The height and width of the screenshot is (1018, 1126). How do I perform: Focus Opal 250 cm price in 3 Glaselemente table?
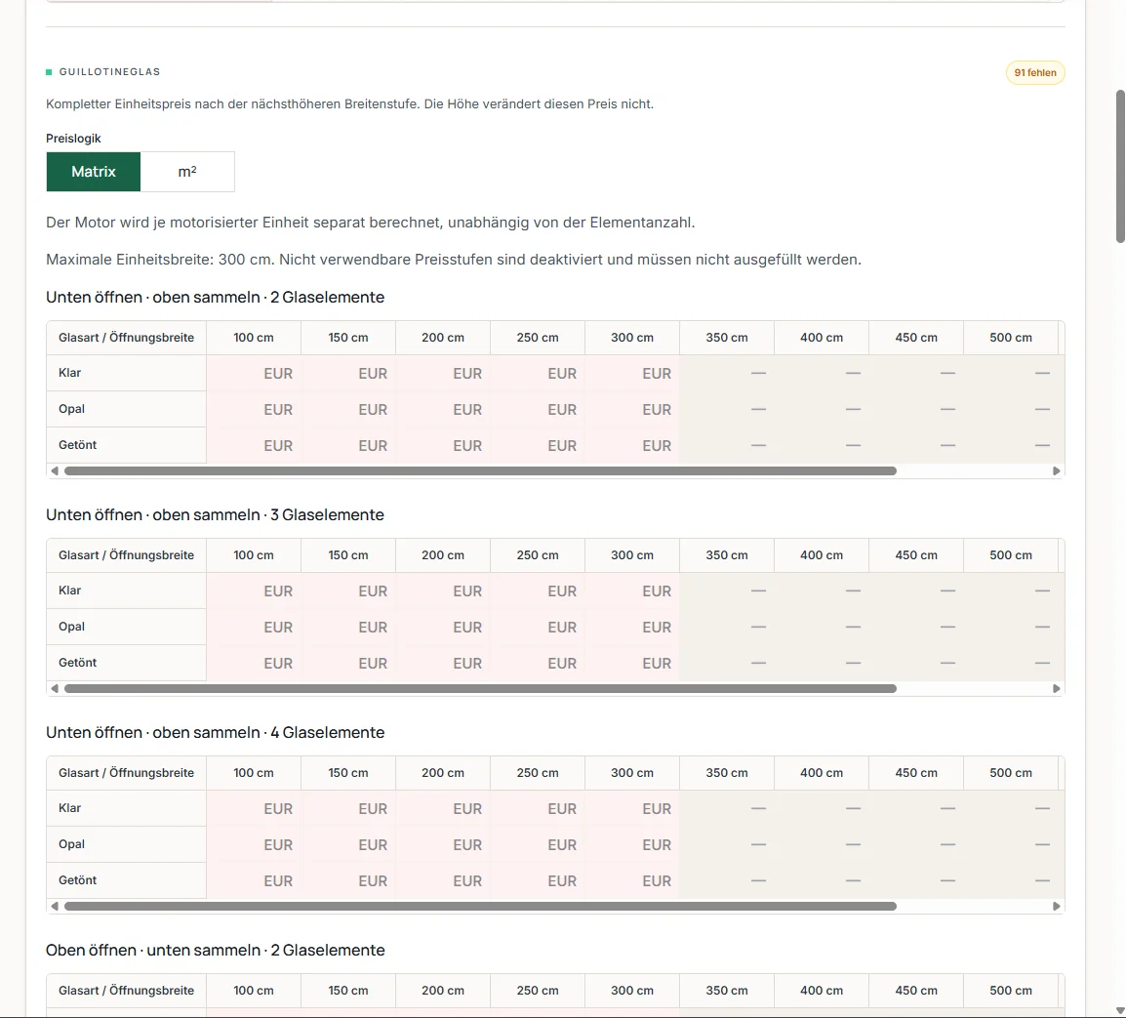[538, 628]
